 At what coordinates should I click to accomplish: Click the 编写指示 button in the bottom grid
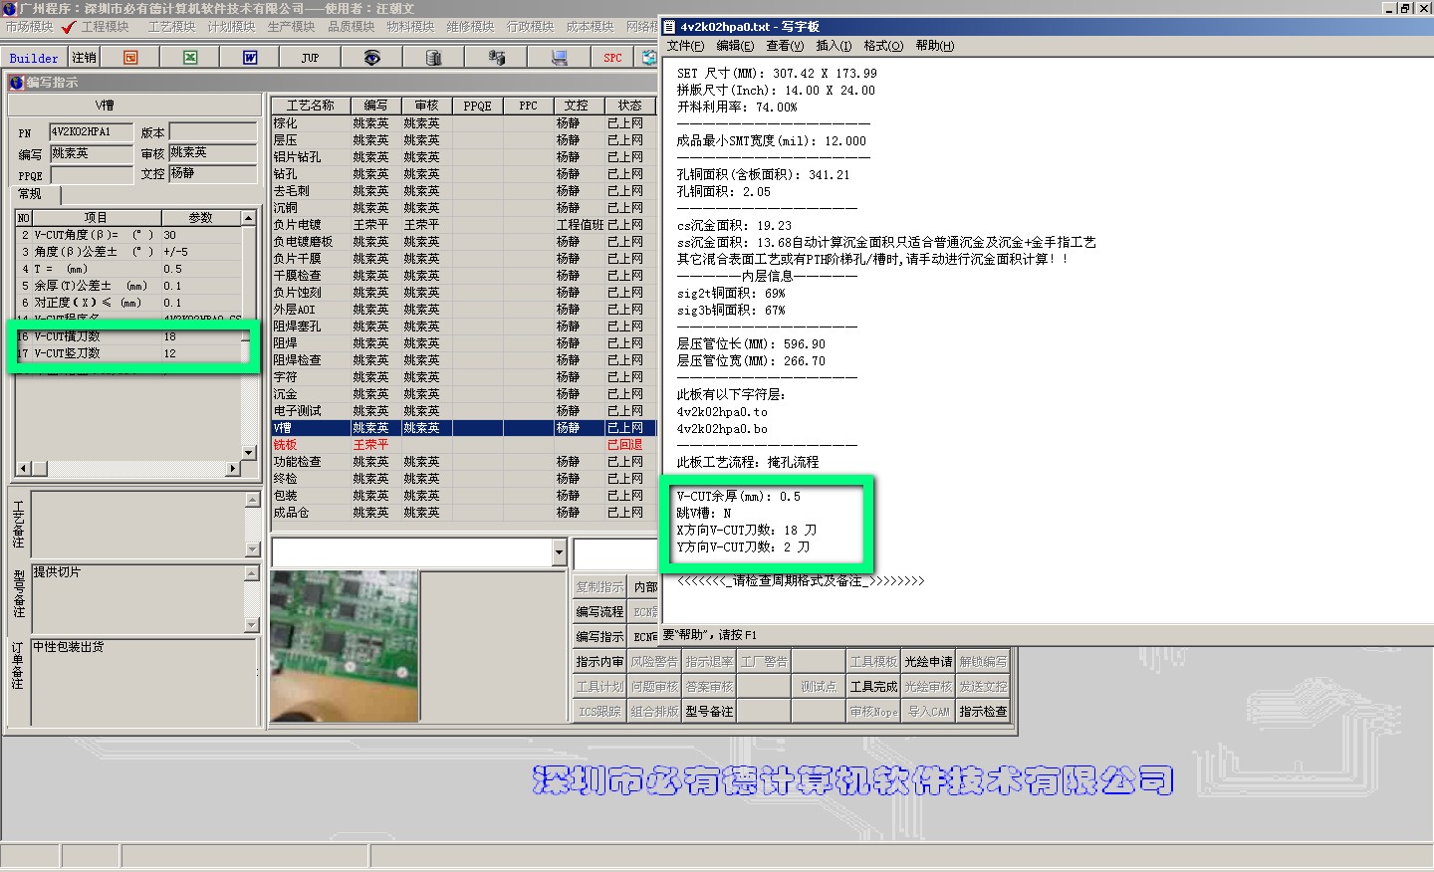(x=599, y=637)
